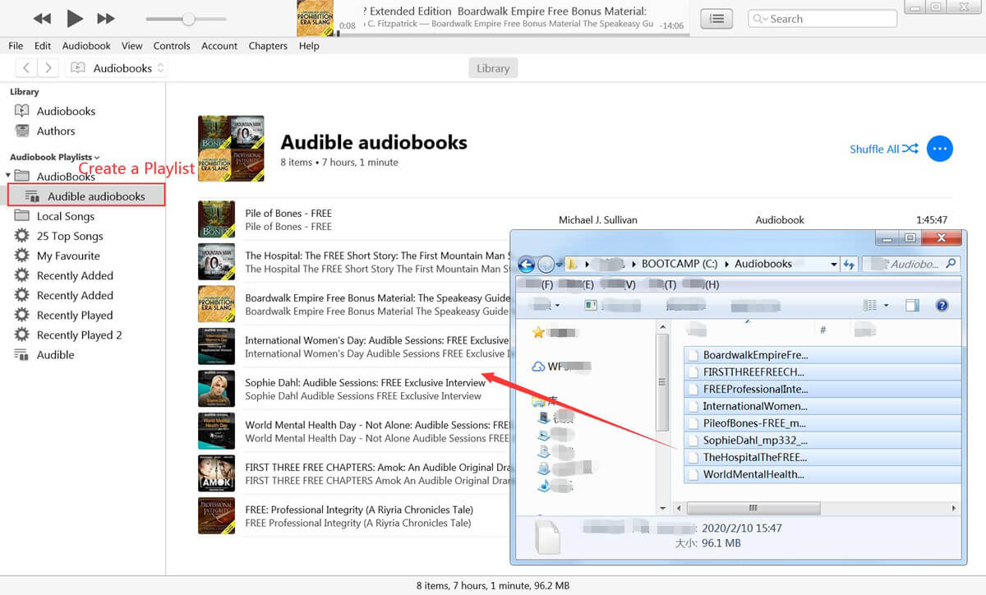986x595 pixels.
Task: Click the Explorer refresh button
Action: (850, 264)
